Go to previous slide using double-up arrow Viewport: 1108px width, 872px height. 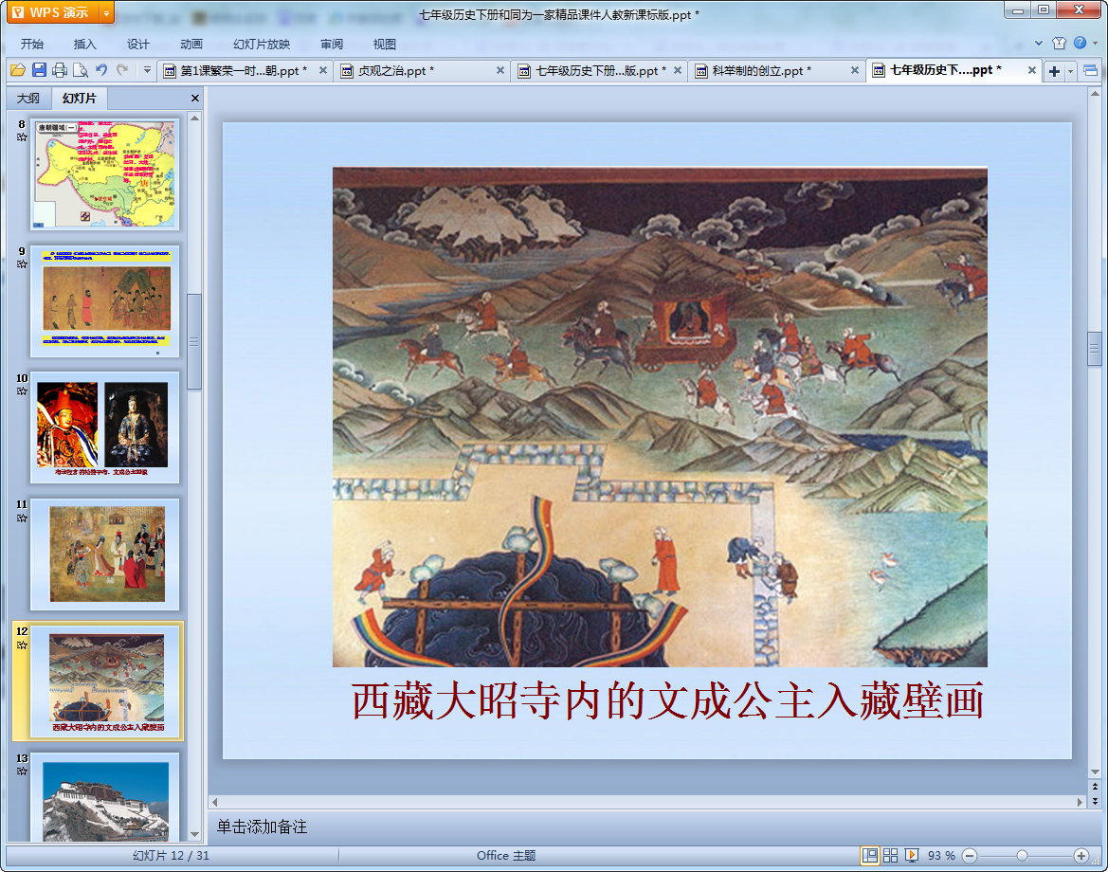(x=1095, y=788)
